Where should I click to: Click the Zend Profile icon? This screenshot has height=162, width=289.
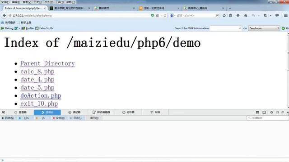coord(23,28)
